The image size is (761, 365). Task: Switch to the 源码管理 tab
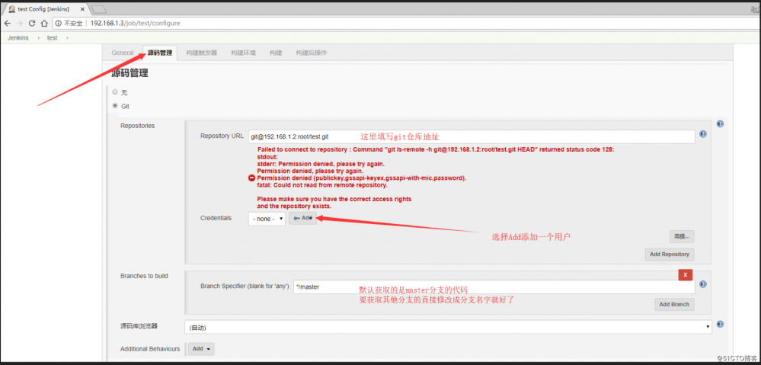(x=160, y=53)
